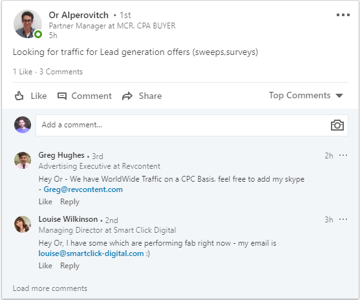360x300 pixels.
Task: Open Or Alperovitch's profile photo
Action: click(28, 24)
